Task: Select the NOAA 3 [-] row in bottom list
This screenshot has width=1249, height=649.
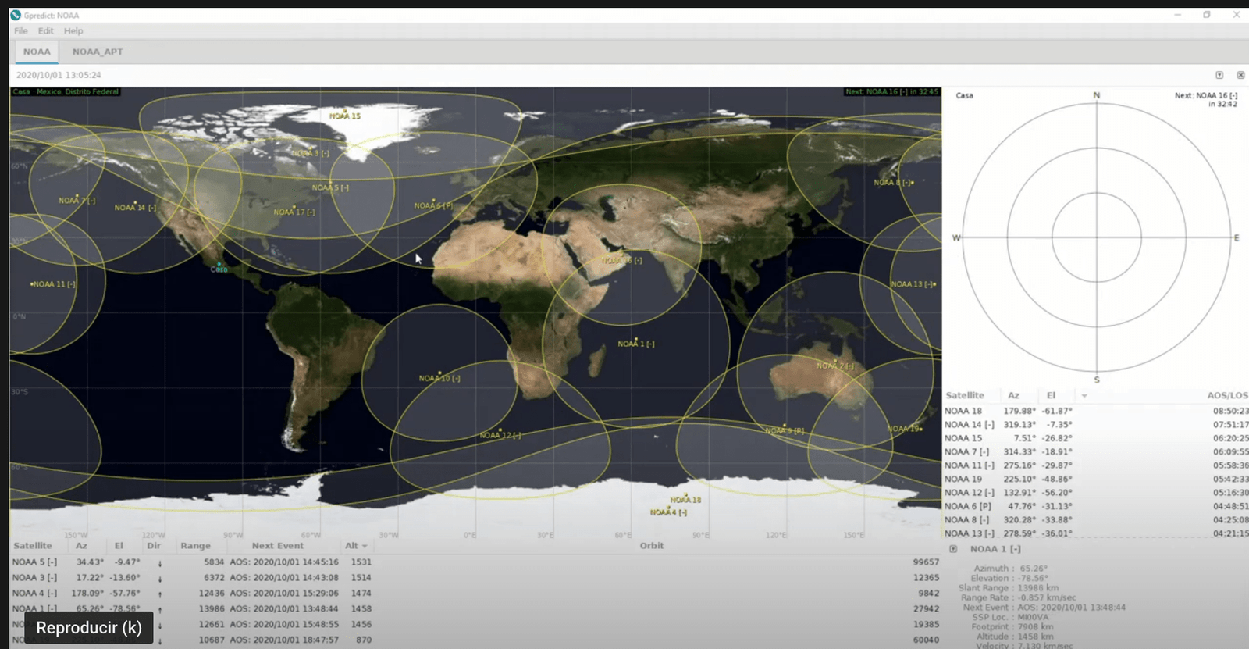Action: [475, 578]
